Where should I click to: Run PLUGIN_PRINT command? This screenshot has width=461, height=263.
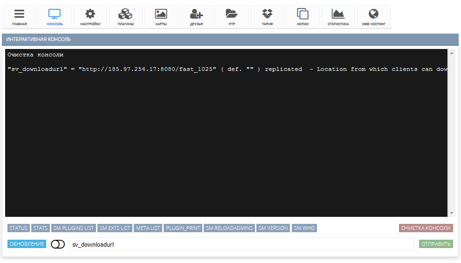pyautogui.click(x=183, y=228)
